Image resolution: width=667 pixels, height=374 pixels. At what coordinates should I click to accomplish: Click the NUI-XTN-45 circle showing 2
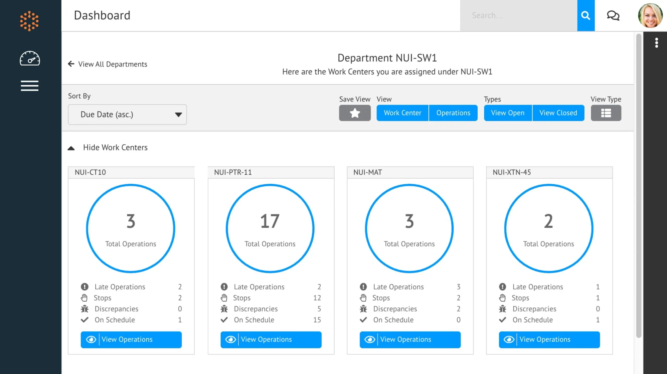click(x=548, y=228)
